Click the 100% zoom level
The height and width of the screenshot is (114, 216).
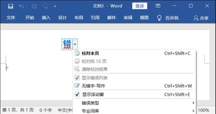[x=203, y=110]
